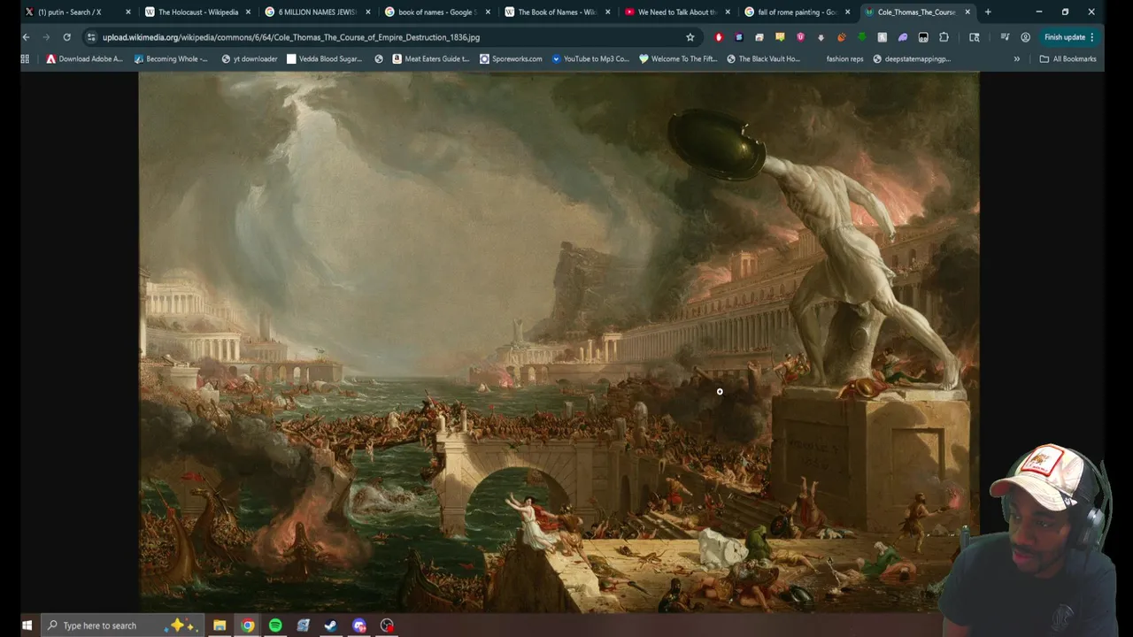1133x637 pixels.
Task: Open 'The Black Vault Ho...' bookmark
Action: point(764,58)
